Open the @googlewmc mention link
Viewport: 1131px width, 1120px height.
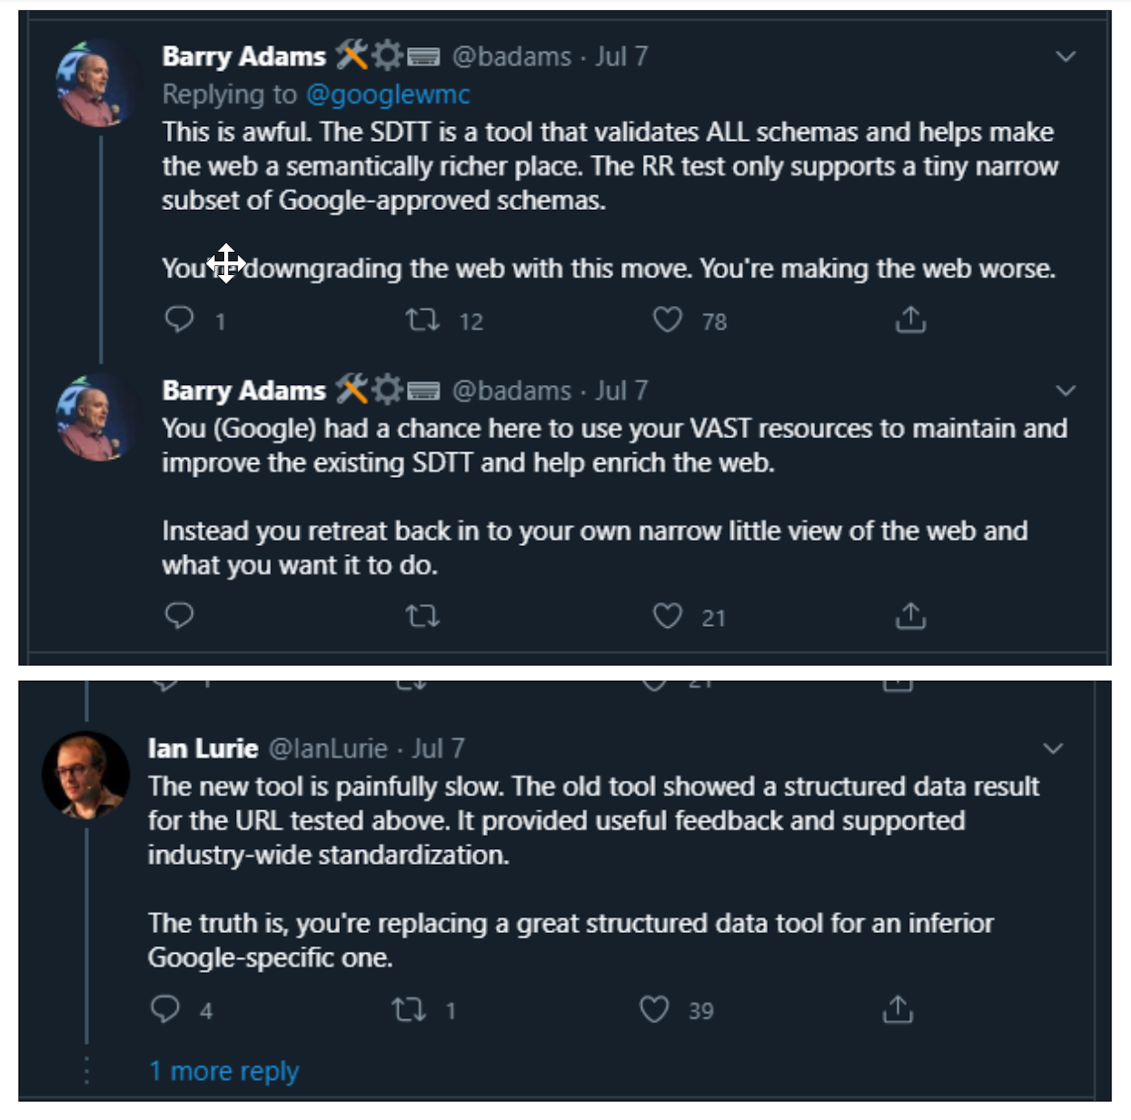pos(388,94)
